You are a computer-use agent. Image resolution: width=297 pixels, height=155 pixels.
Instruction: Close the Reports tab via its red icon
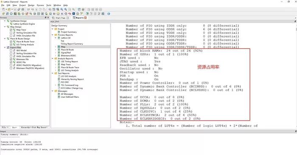[x=85, y=18]
